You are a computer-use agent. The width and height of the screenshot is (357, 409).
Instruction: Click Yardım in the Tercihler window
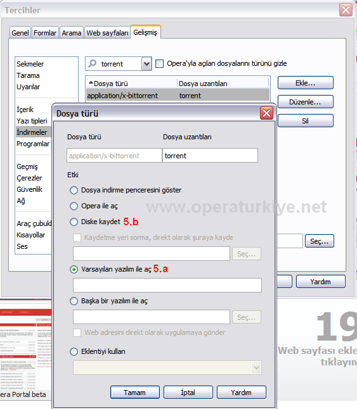tap(321, 282)
